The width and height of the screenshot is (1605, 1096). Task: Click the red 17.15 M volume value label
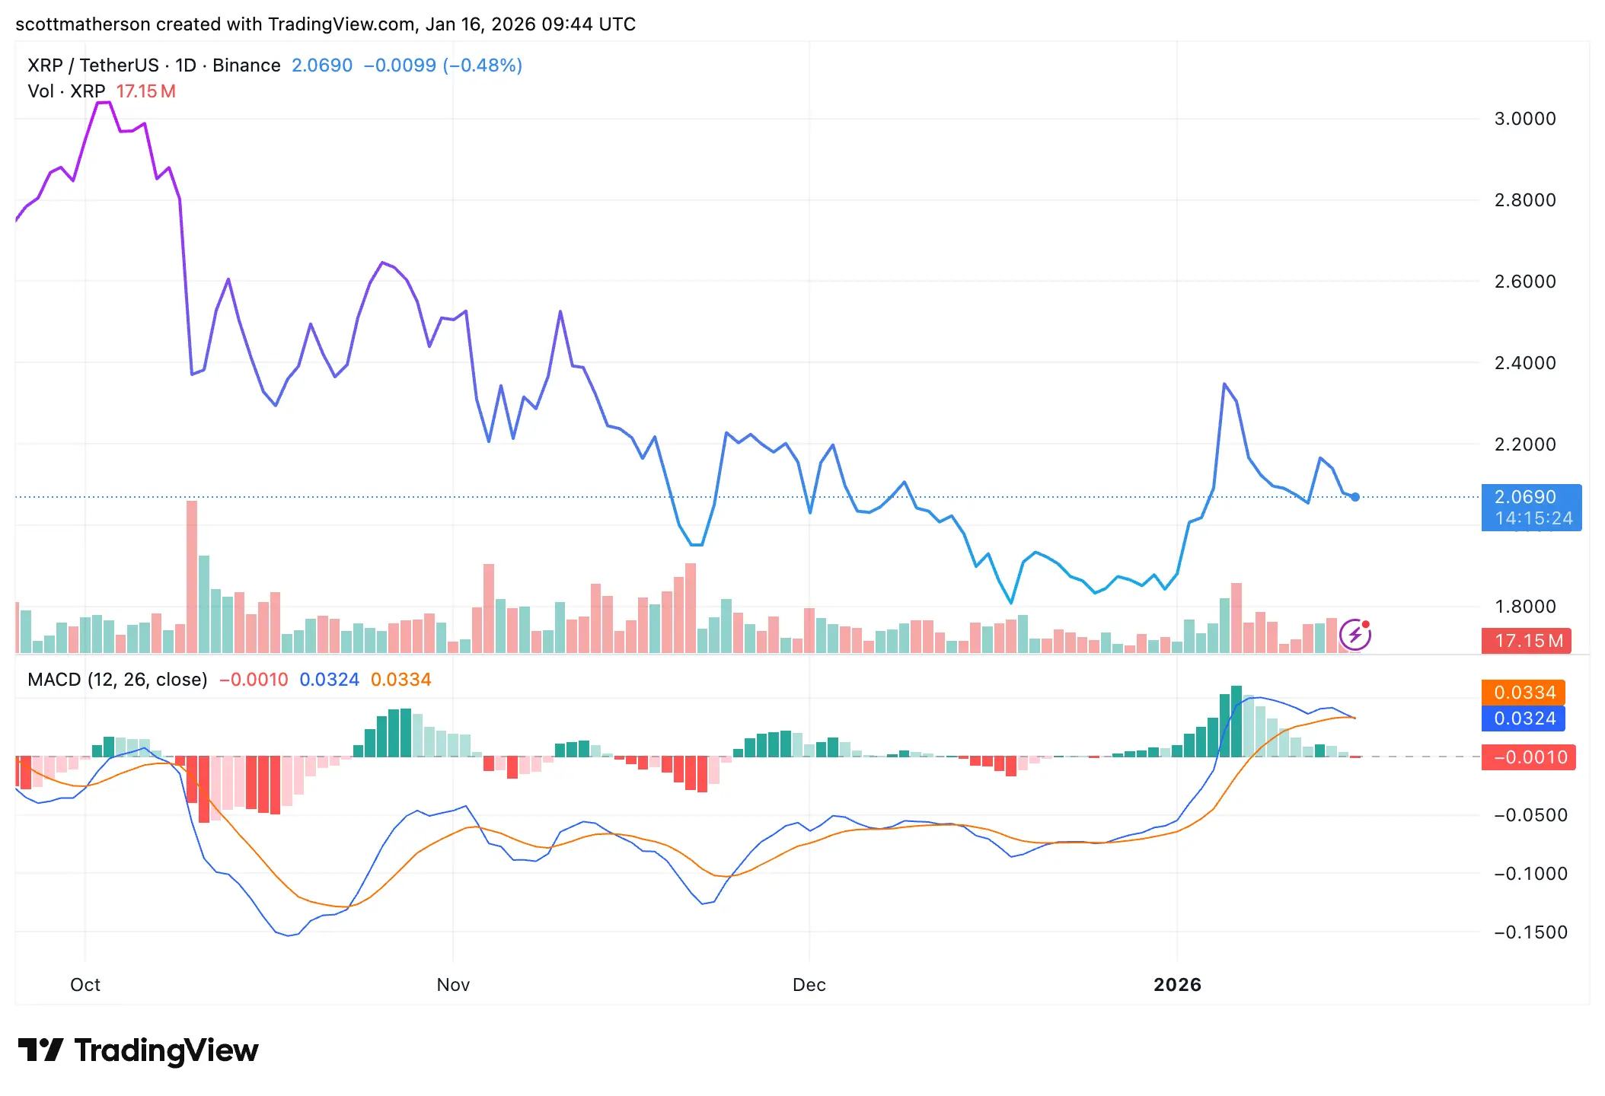(x=1528, y=642)
